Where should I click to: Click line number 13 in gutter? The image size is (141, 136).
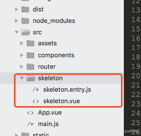[x=136, y=10]
